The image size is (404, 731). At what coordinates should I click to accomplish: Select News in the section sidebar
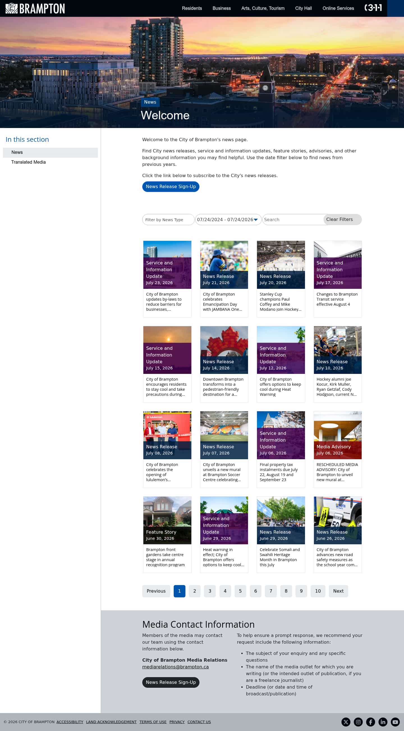tap(50, 152)
